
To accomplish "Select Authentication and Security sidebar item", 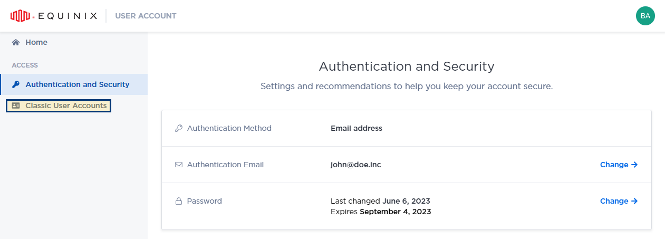I will 74,84.
